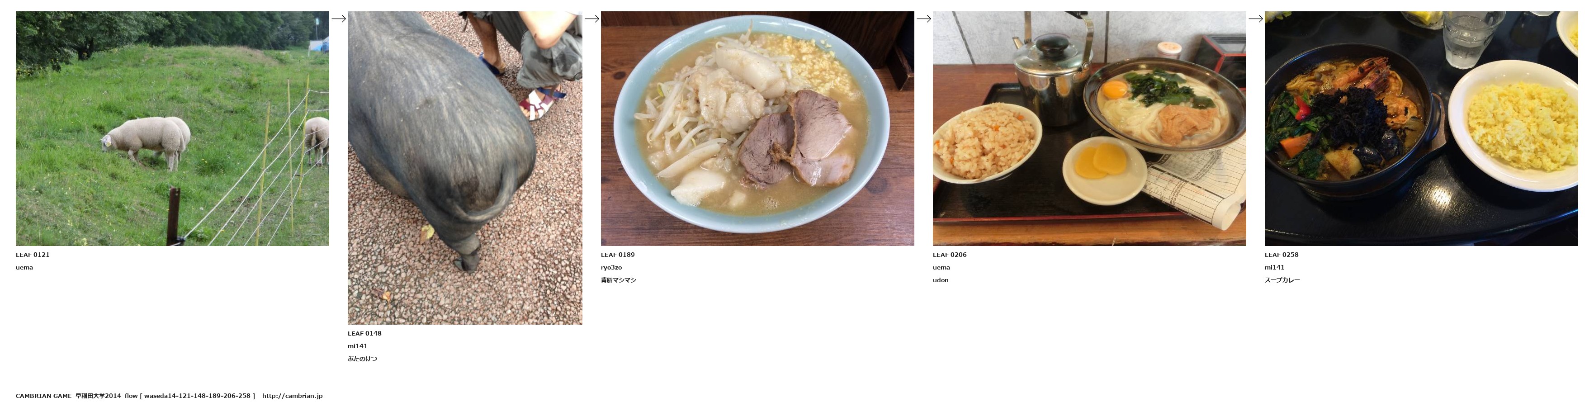Click author mi141 under pig photo

[358, 346]
